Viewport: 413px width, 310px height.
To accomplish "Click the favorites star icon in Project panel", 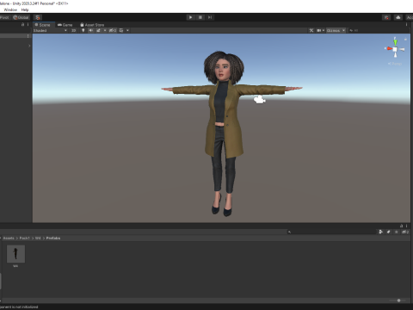I will pyautogui.click(x=397, y=232).
